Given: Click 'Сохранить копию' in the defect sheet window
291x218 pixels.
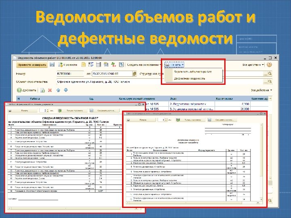Looking at the screenshot, I should click(222, 120).
